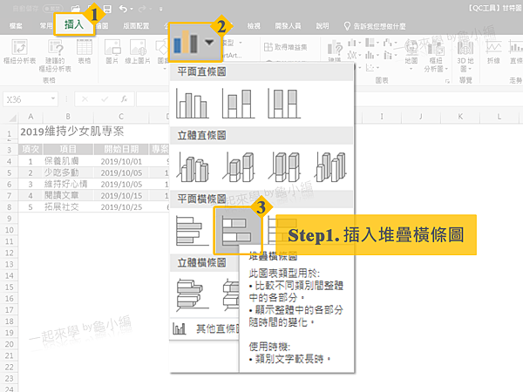523x392 pixels.
Task: Click the recommended charts icon
Action: (x=335, y=50)
